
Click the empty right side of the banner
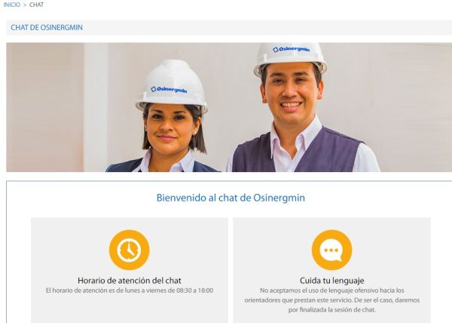[x=415, y=107]
